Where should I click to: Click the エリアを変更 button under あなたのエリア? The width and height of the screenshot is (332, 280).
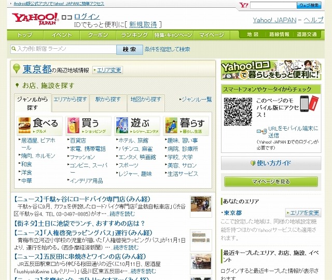tap(303, 213)
